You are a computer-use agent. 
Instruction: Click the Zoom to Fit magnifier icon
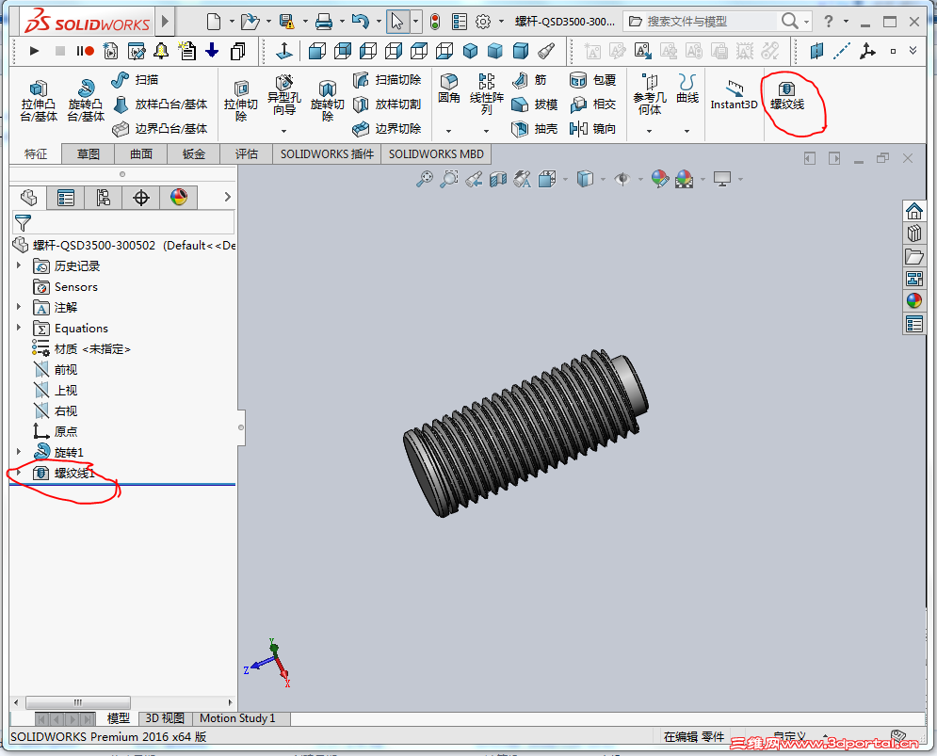[x=425, y=178]
